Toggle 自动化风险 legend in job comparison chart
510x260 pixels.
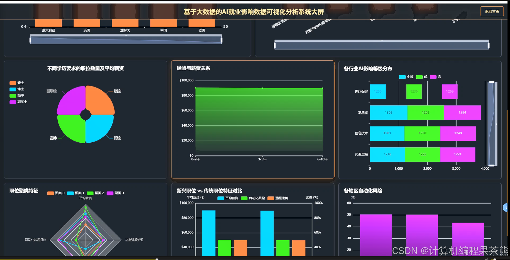pos(253,198)
